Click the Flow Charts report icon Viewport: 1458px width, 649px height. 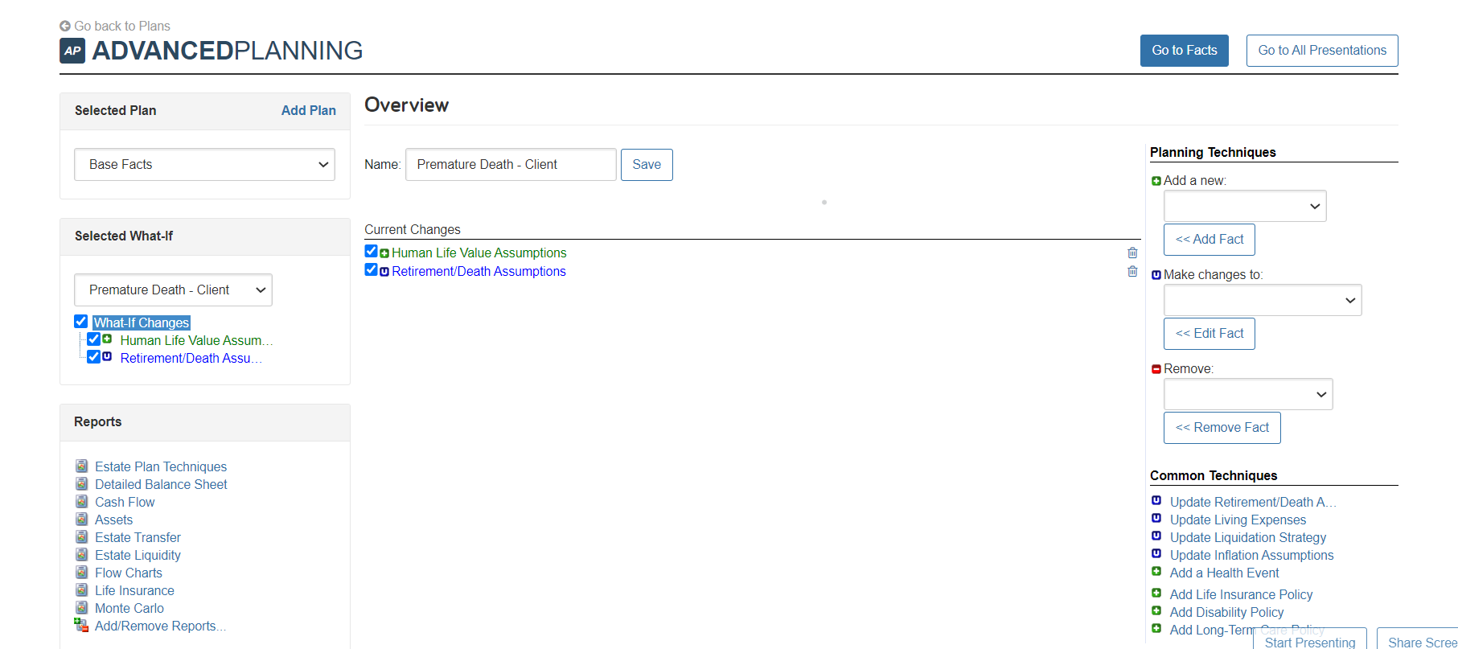[81, 572]
